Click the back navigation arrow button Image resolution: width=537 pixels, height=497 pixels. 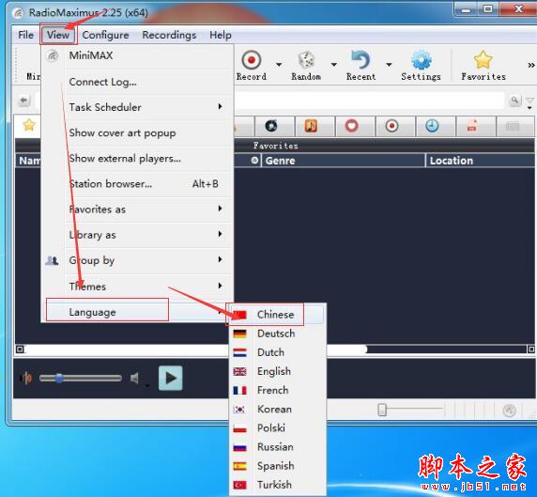pyautogui.click(x=24, y=101)
